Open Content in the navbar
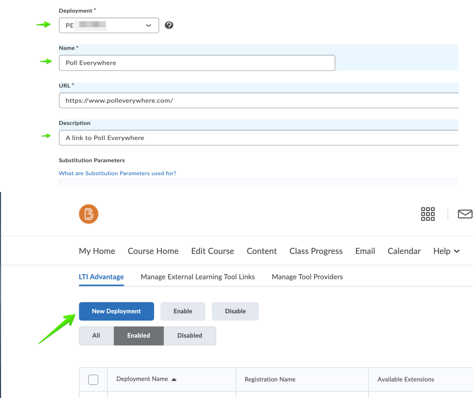Screen dimensions: 473x398 click(262, 251)
